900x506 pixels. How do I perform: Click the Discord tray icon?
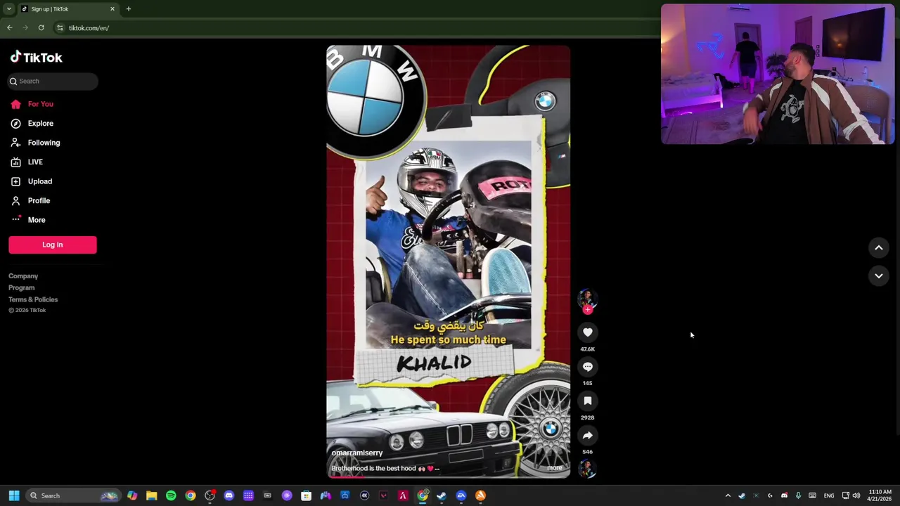click(x=784, y=496)
